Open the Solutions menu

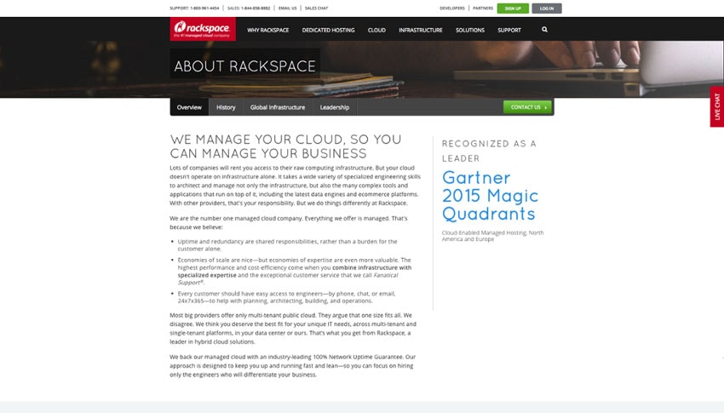470,30
